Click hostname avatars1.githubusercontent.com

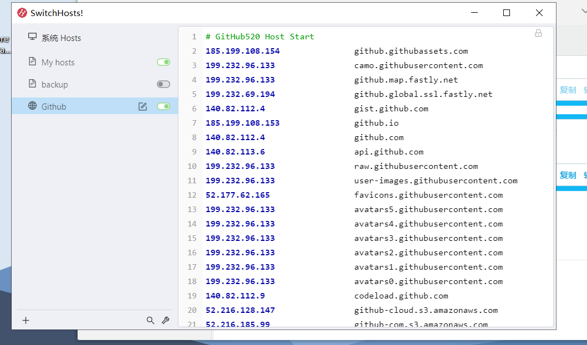point(428,267)
